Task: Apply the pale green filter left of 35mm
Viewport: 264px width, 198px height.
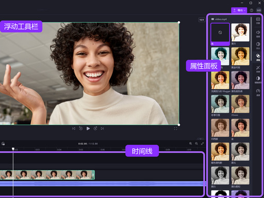Action: click(220, 104)
